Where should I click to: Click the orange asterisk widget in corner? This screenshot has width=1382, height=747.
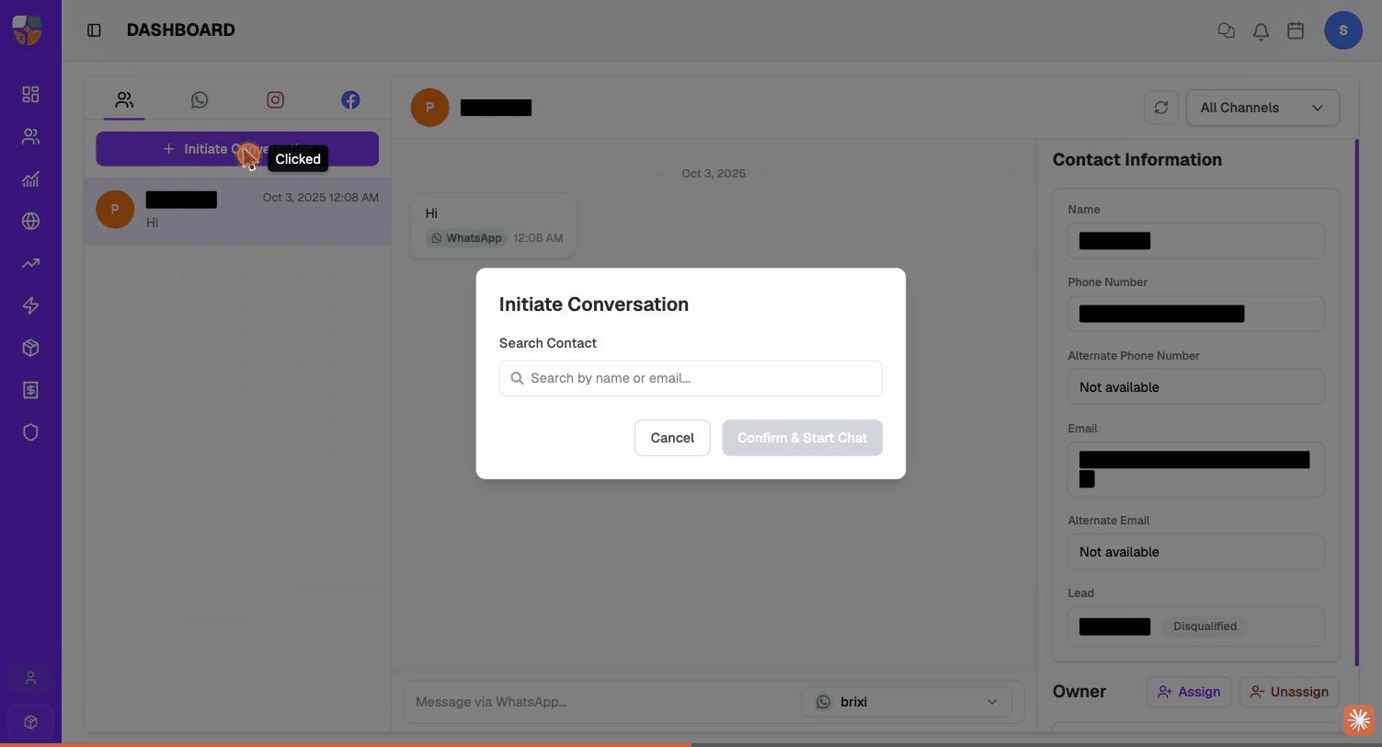pos(1359,721)
